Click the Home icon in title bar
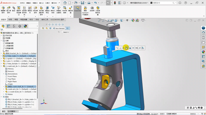Screen dimensions: 206x115 click(x=65, y=3)
